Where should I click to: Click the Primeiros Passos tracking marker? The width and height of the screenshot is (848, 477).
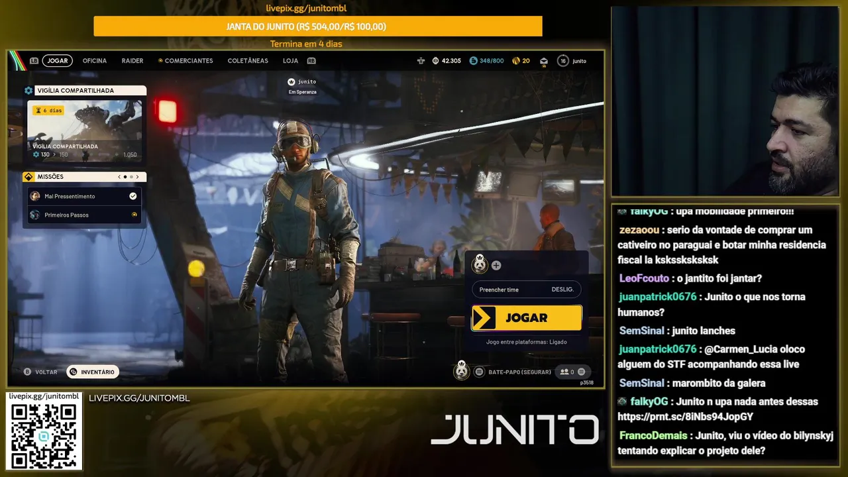pos(134,215)
